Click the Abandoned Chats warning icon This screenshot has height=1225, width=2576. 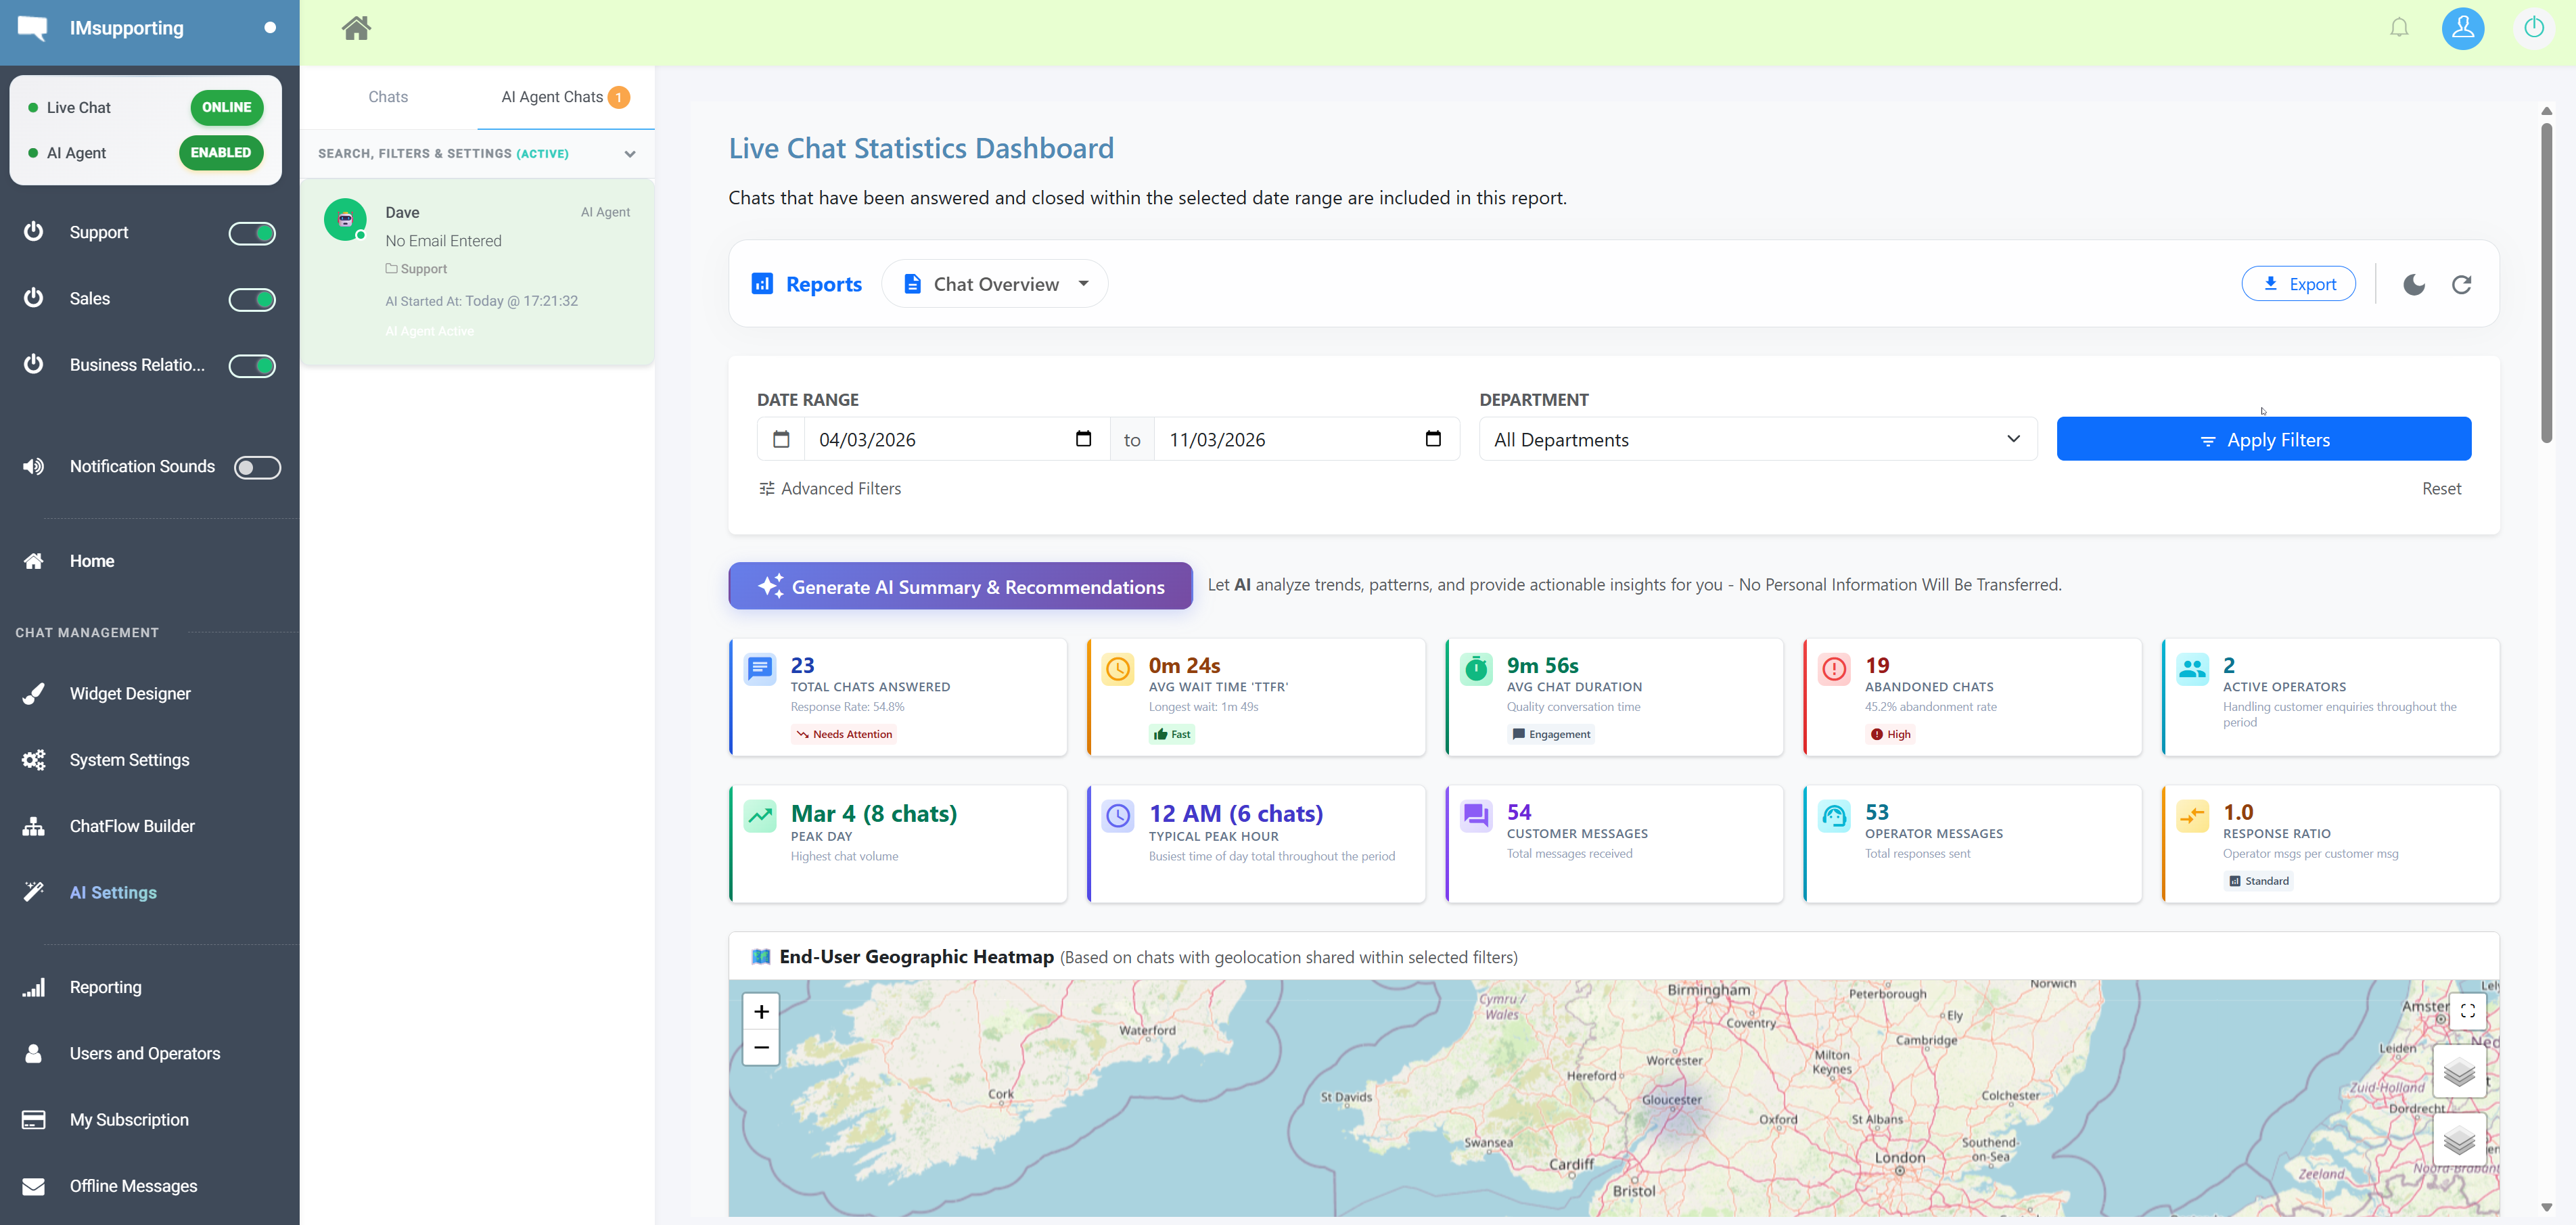pos(1835,669)
